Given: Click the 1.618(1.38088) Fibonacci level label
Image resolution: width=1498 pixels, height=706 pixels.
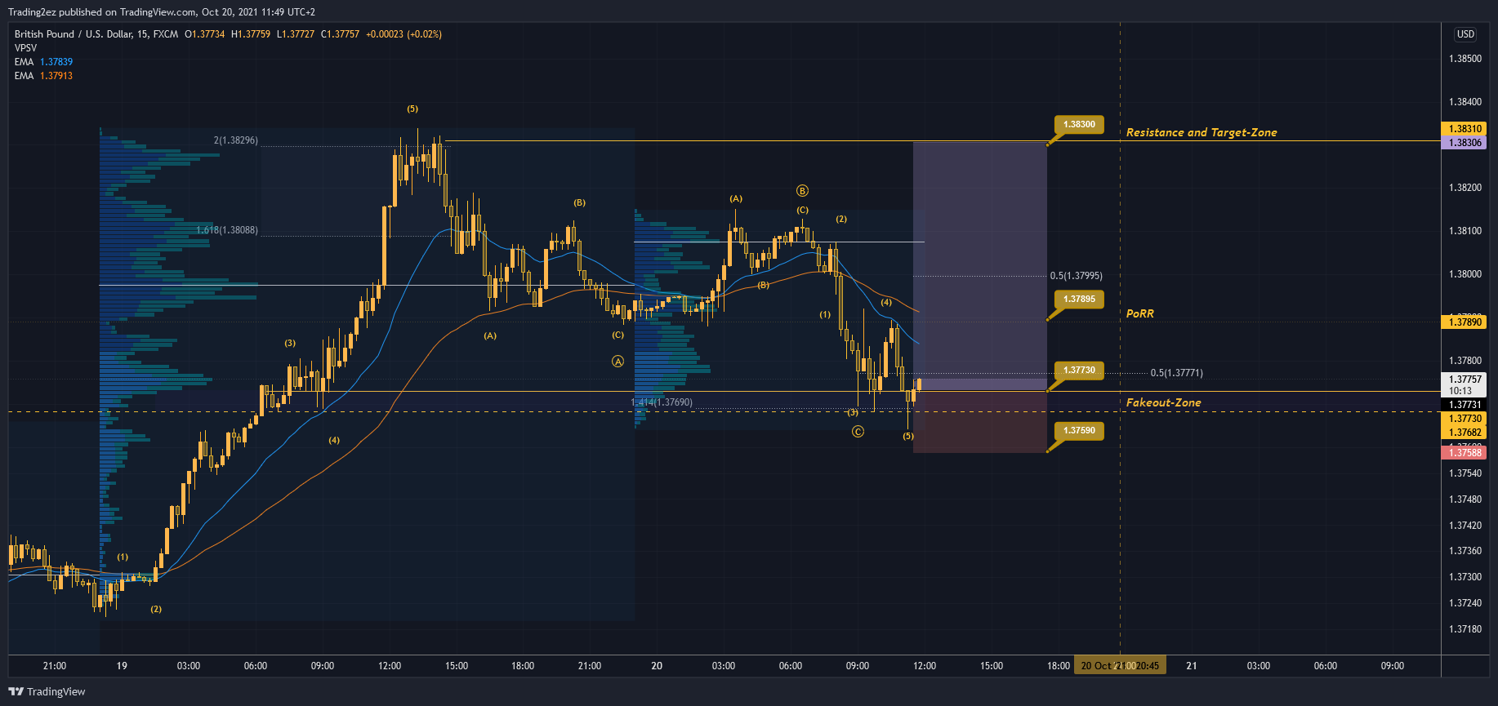Looking at the screenshot, I should [x=227, y=230].
